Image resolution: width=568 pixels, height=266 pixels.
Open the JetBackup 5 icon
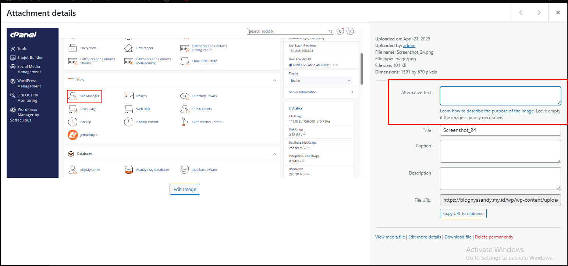[x=73, y=135]
